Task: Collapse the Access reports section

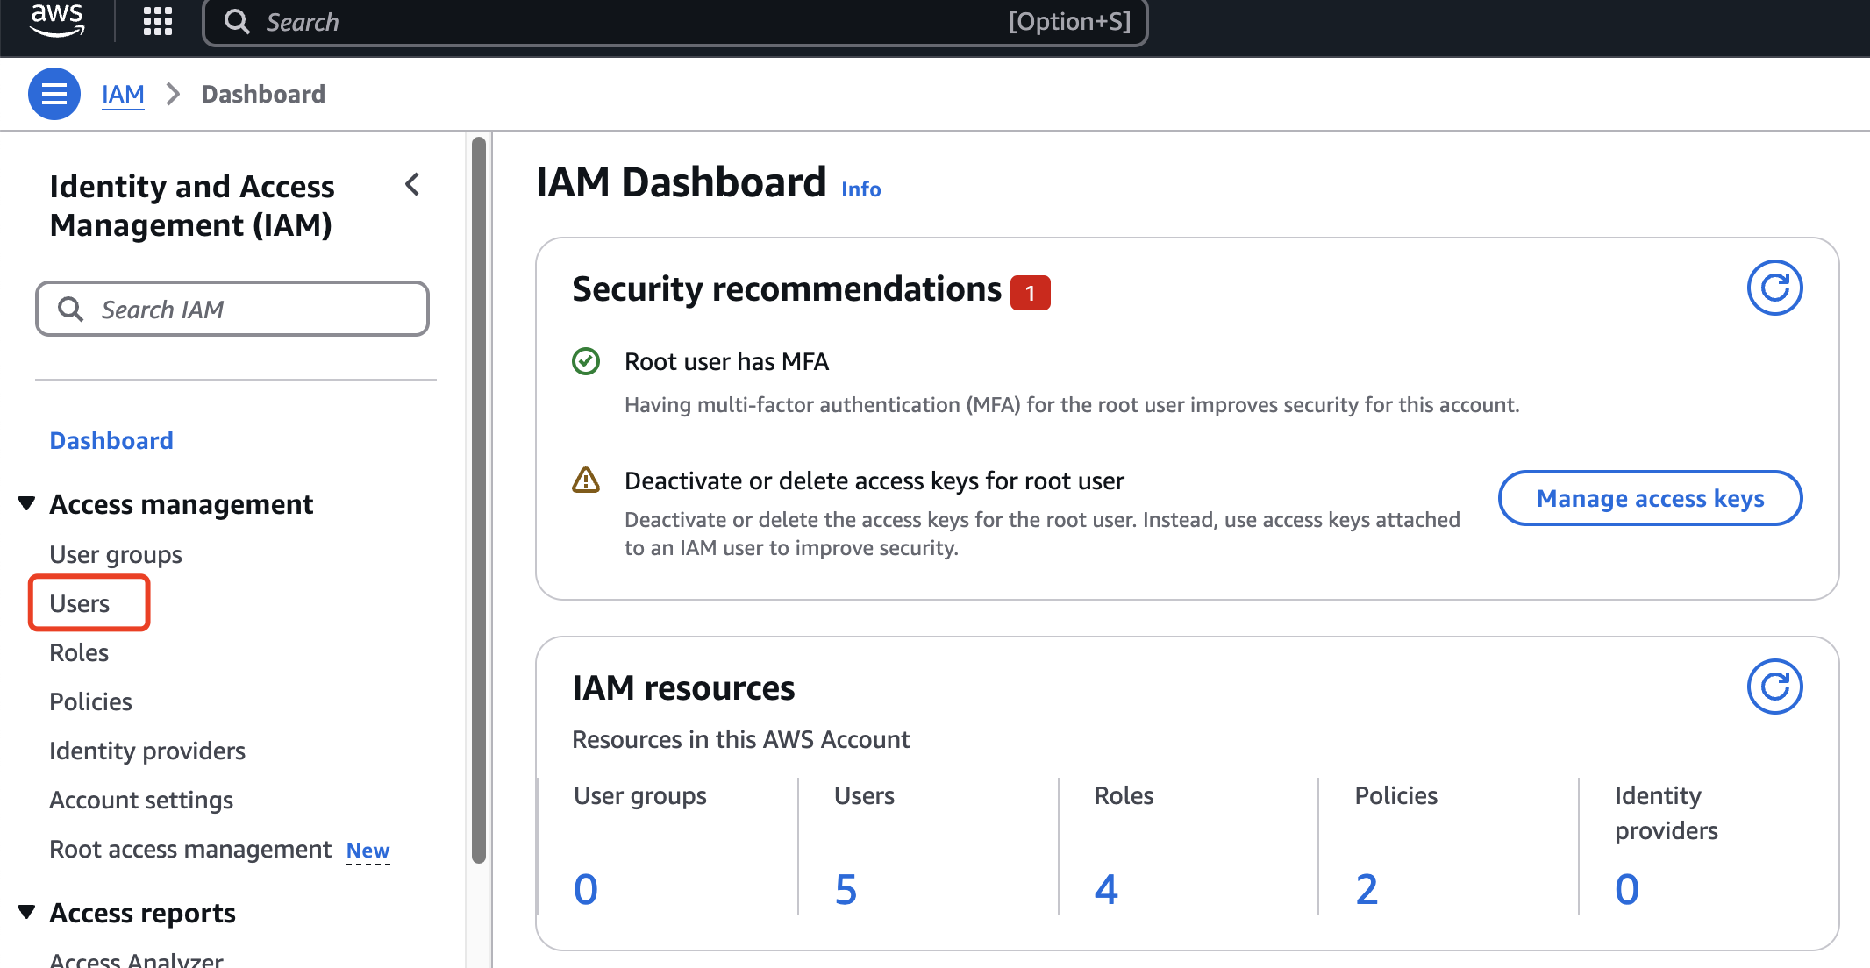Action: [x=27, y=912]
